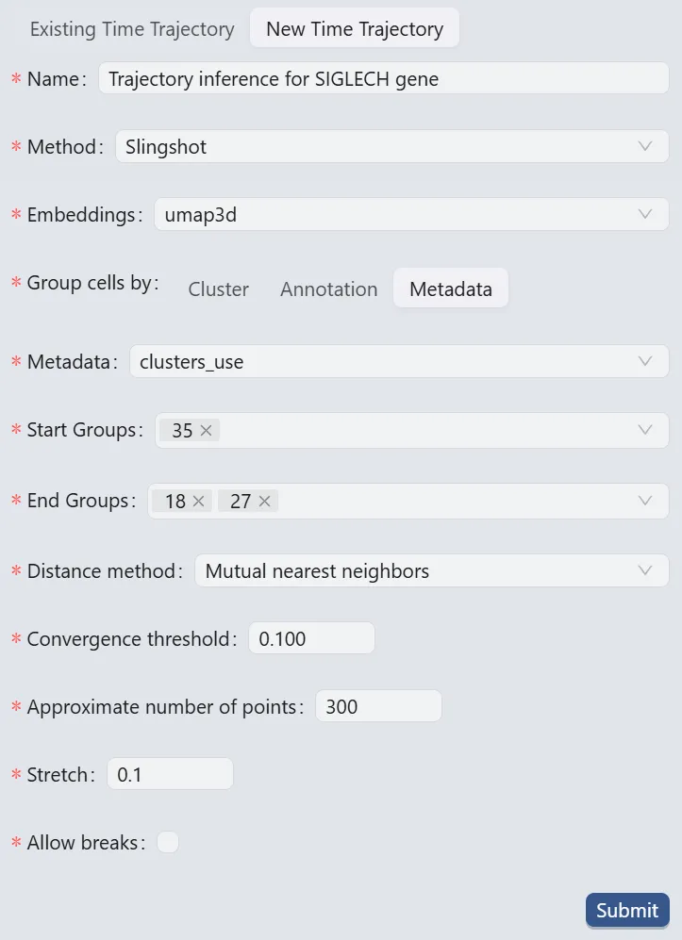Remove the 27 tag from End Groups
Screen dimensions: 682x940
point(264,502)
